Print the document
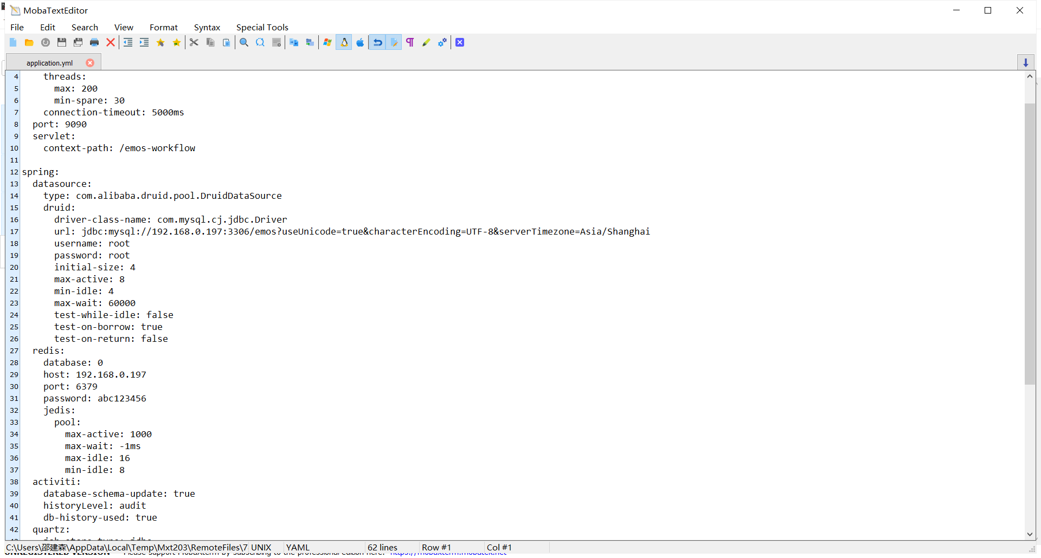The width and height of the screenshot is (1041, 558). [x=94, y=42]
